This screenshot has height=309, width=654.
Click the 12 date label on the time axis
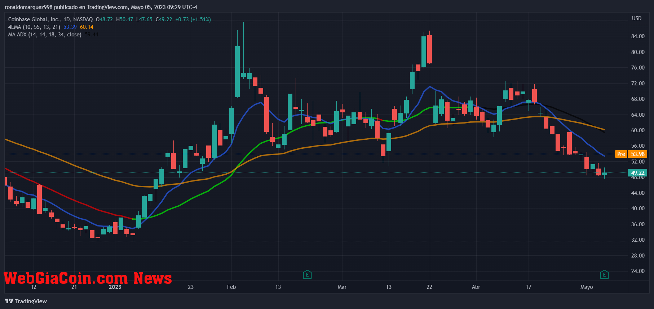[34, 287]
